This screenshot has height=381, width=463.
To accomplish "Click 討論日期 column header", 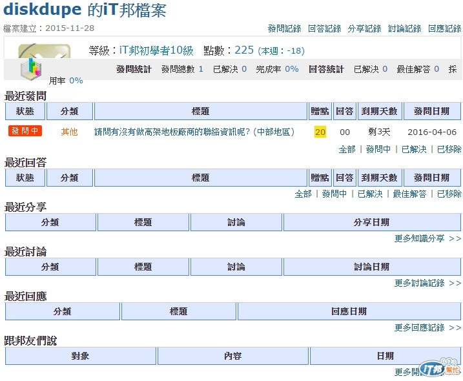I will click(372, 267).
